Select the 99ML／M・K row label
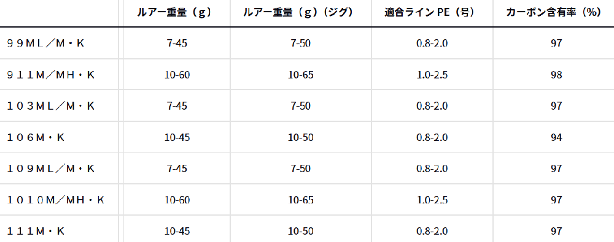 [46, 43]
